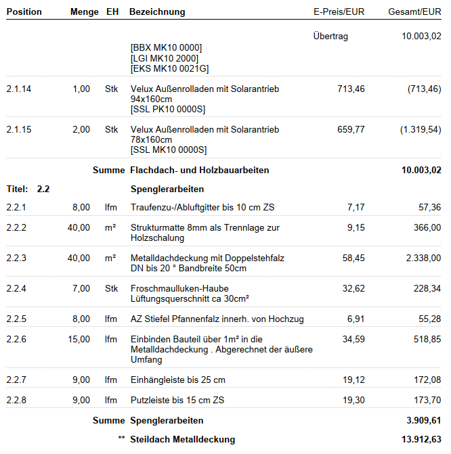451x454 pixels.
Task: Click position number 2.2.2
Action: [x=16, y=227]
